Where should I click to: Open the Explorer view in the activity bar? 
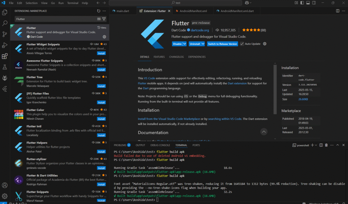click(x=5, y=13)
